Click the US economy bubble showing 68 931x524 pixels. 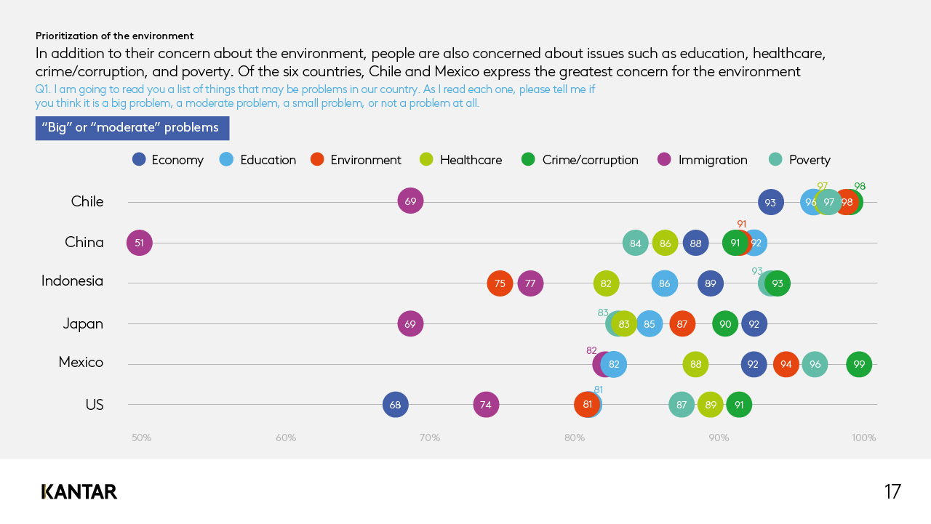point(396,405)
